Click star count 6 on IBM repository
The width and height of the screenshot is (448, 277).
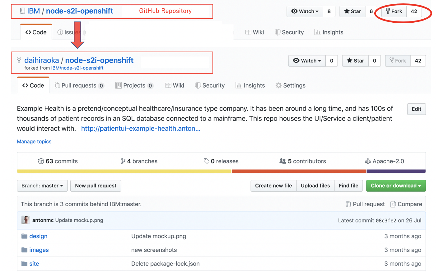(x=371, y=11)
